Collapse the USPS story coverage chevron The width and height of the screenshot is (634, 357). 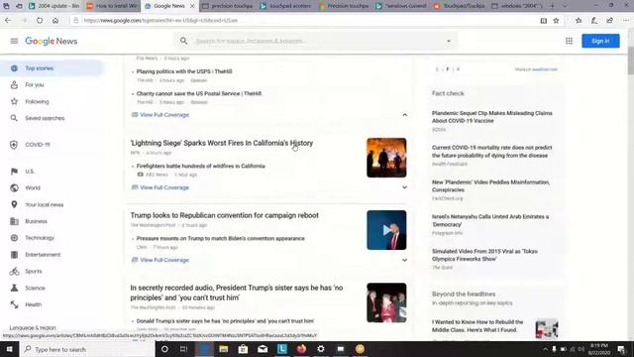(405, 115)
